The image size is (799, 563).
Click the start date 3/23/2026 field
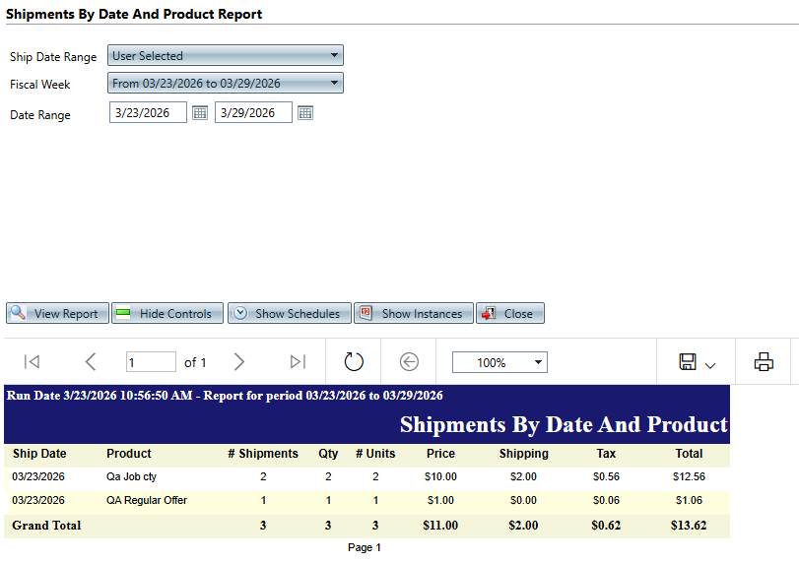(x=148, y=113)
